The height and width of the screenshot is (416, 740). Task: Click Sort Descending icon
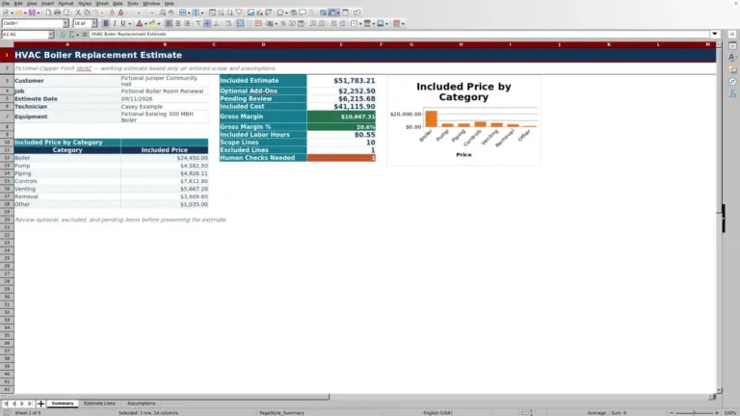230,13
